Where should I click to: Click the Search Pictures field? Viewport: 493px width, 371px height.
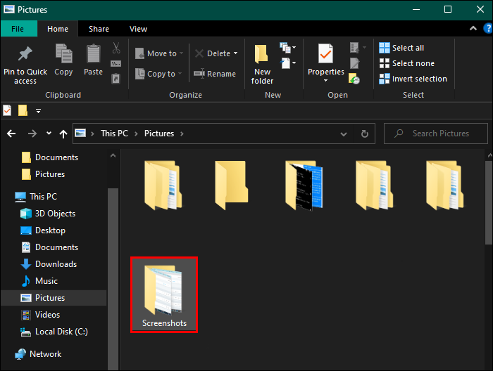436,134
